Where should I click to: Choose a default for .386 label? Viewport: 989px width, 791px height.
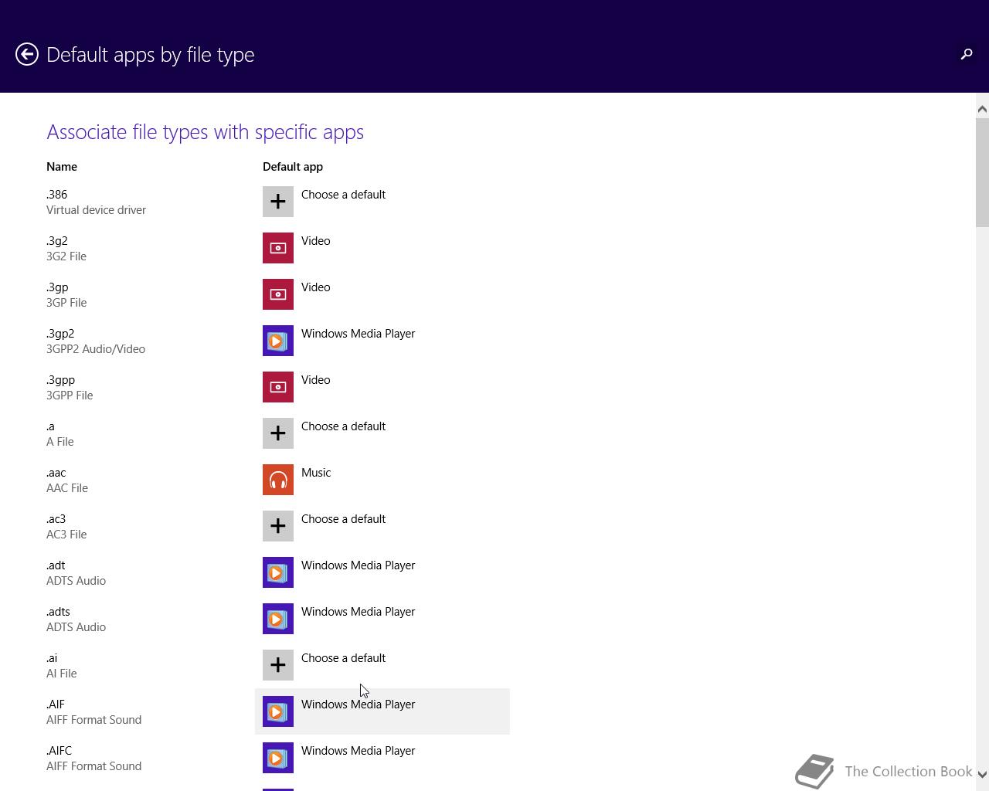coord(343,195)
